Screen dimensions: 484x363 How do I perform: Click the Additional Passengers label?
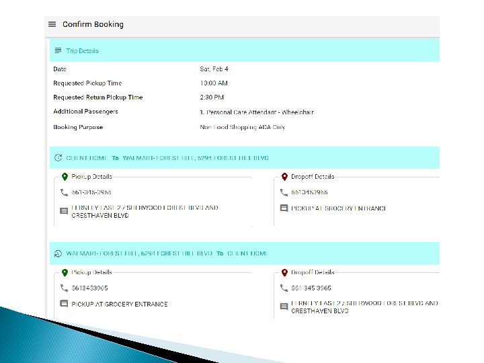click(85, 112)
